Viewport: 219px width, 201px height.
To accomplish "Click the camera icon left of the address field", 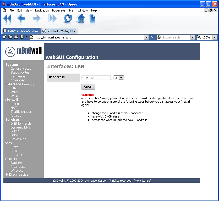I will [10, 37].
